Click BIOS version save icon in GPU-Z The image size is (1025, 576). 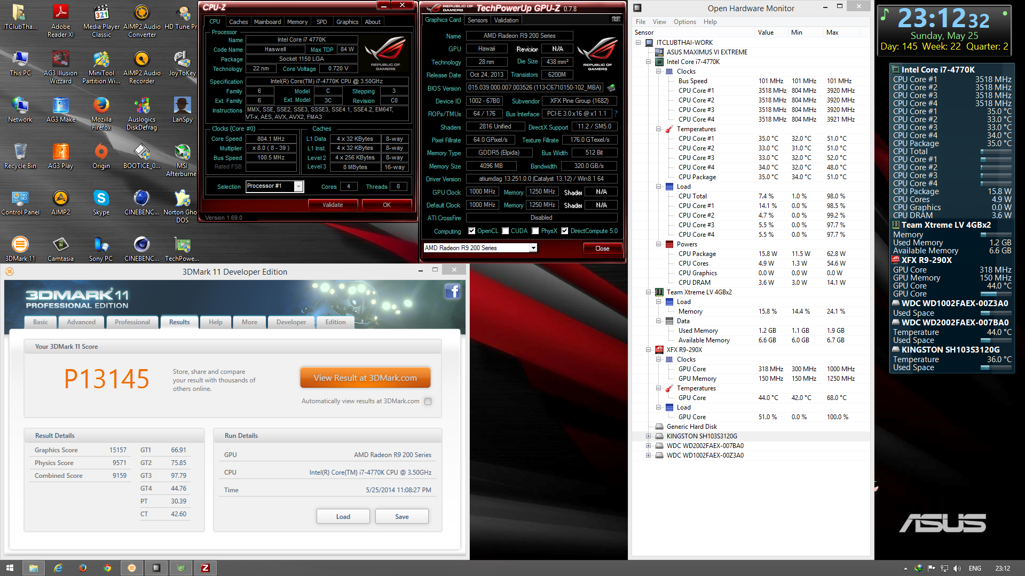[611, 87]
